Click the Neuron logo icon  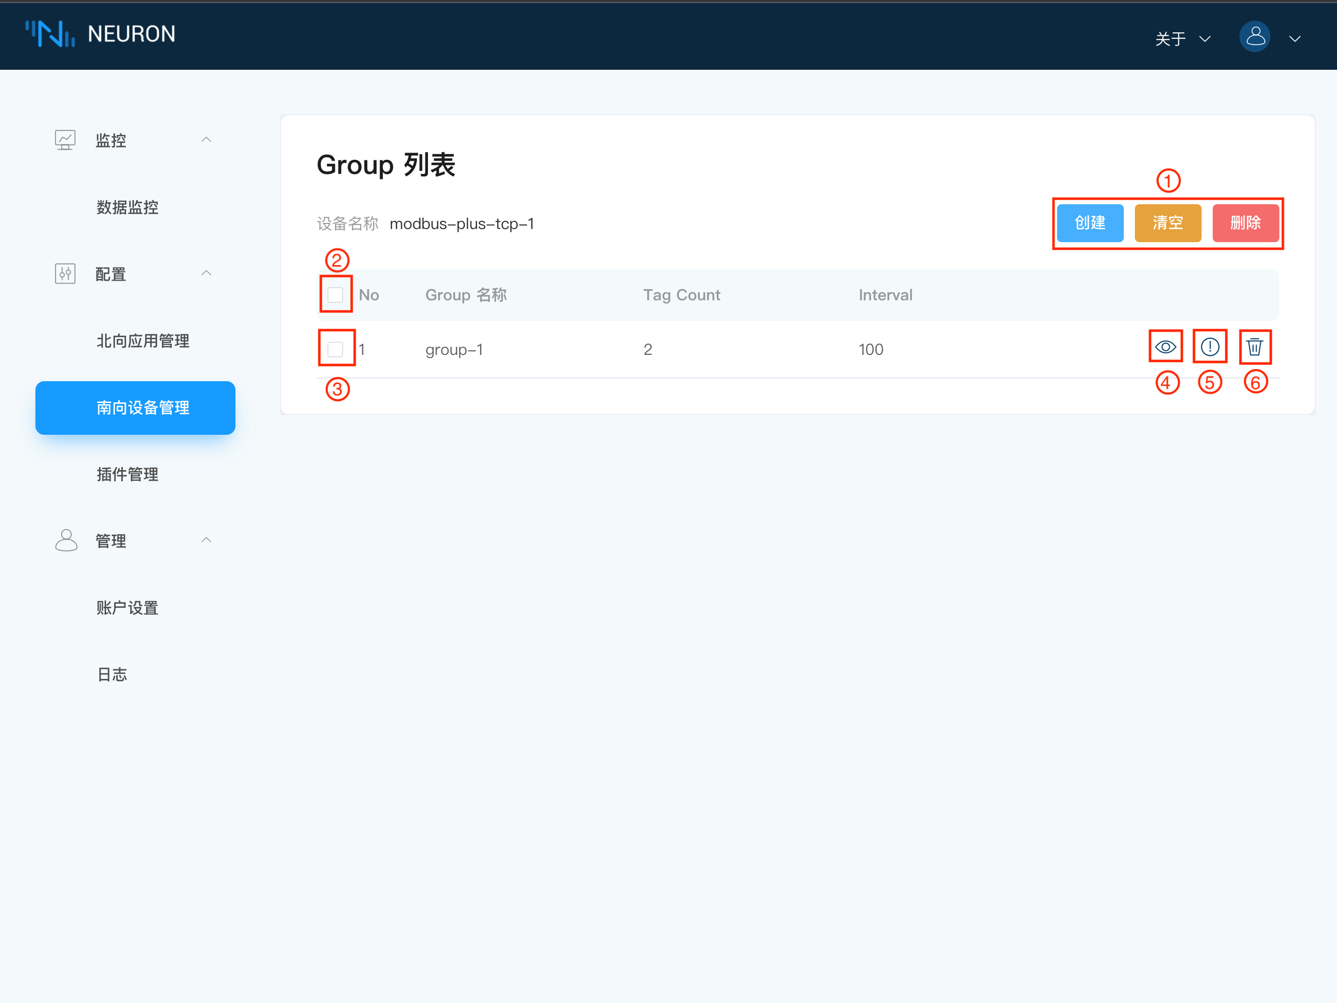(x=50, y=34)
